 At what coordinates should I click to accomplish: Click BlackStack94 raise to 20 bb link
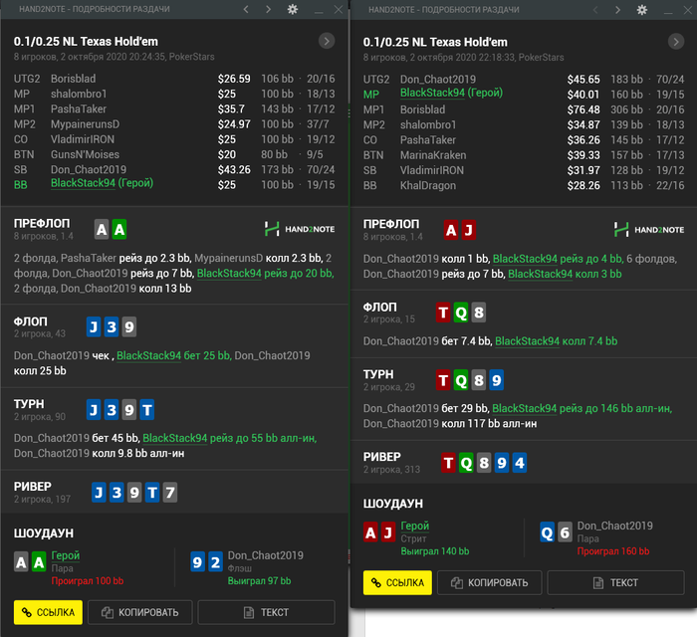click(x=266, y=273)
